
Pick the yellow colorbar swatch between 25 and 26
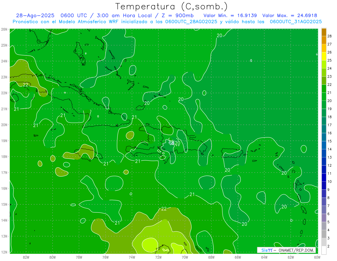[324, 56]
